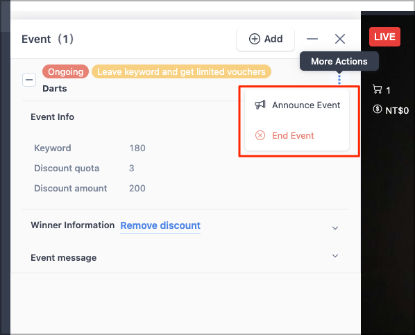The height and width of the screenshot is (335, 415).
Task: Expand the Winner Information section chevron
Action: [x=335, y=227]
